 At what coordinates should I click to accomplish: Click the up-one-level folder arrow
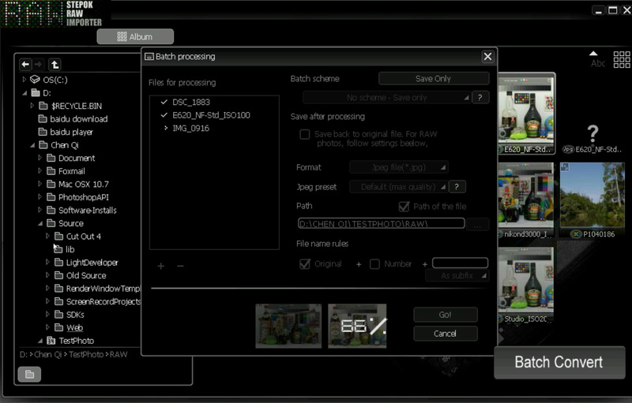coord(54,65)
